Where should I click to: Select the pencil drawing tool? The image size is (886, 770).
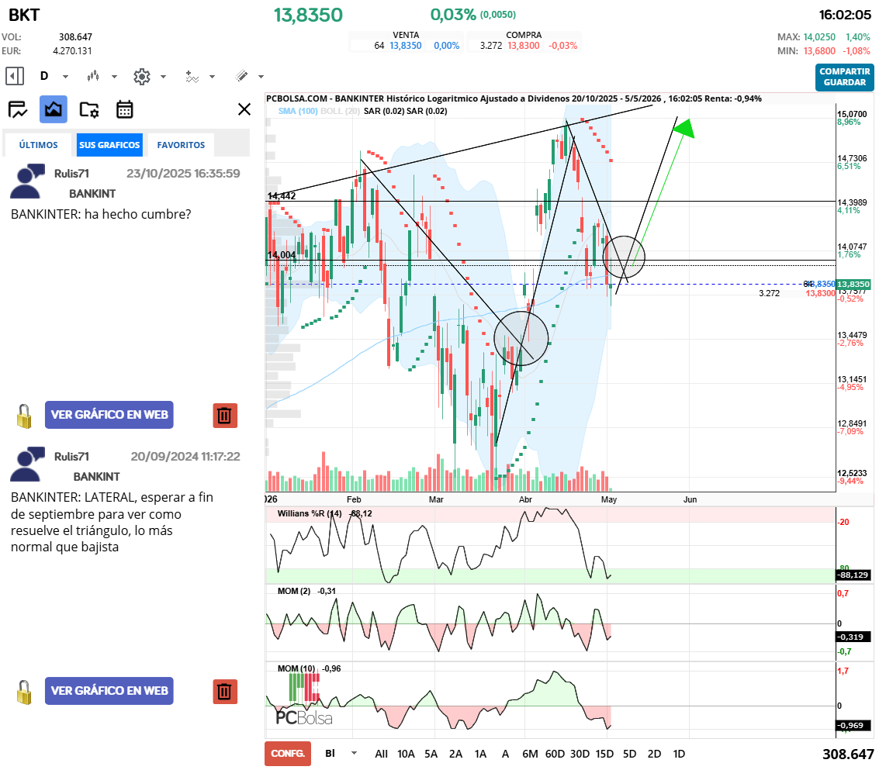[x=242, y=76]
